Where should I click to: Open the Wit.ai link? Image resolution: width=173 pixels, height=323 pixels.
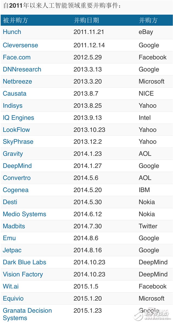pyautogui.click(x=11, y=286)
